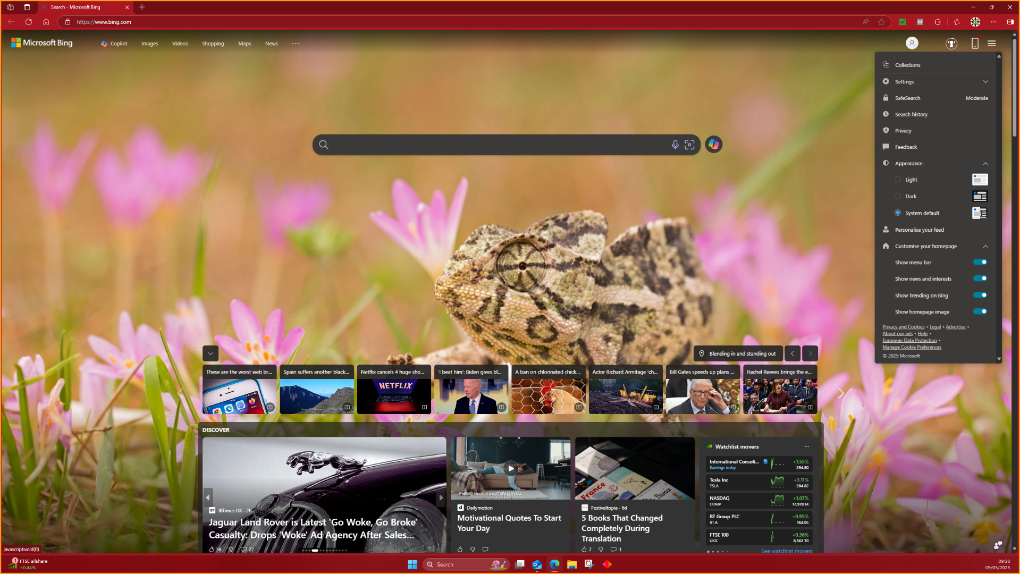Open Netflix cancels shows news card
Screen dimensions: 1020x574
pyautogui.click(x=394, y=389)
